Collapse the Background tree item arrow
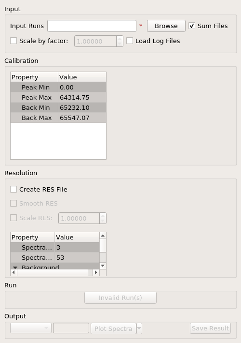Screen dimensions: 241x343 point(15,268)
